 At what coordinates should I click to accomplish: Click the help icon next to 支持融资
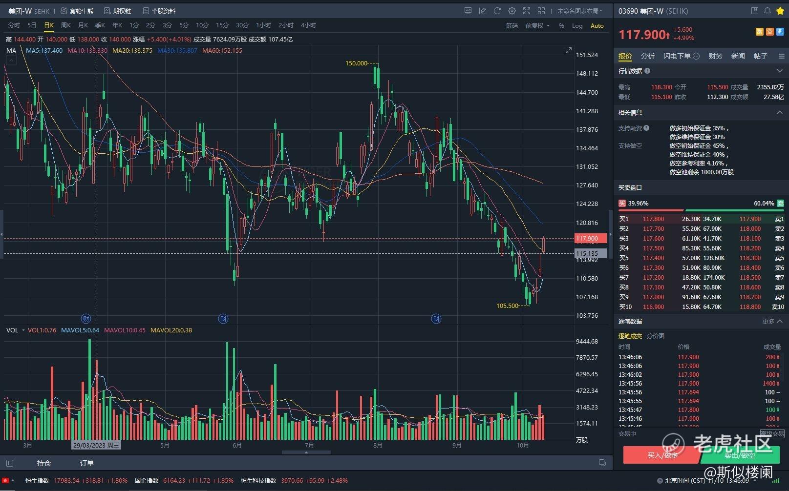point(646,128)
